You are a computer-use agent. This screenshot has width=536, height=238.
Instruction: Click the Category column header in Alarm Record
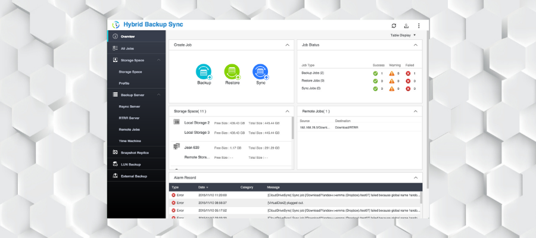click(247, 187)
